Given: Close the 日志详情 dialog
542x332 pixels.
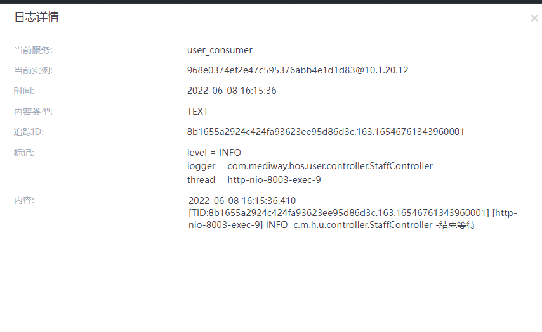Looking at the screenshot, I should pyautogui.click(x=534, y=18).
